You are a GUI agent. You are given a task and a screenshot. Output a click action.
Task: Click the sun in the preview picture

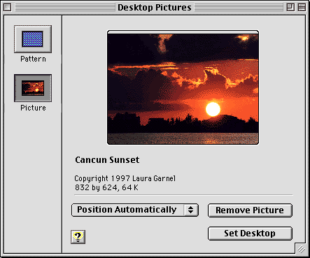point(213,109)
